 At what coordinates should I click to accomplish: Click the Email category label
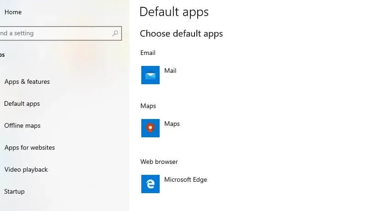(x=148, y=53)
